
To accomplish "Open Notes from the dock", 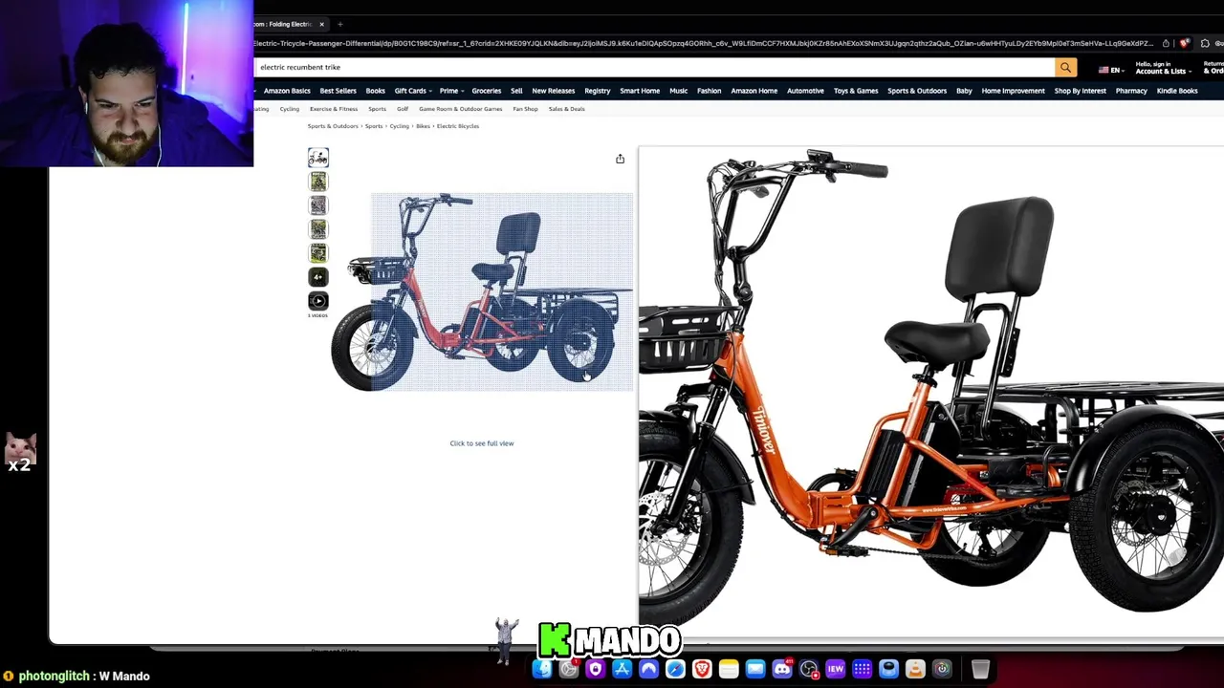I will [729, 669].
